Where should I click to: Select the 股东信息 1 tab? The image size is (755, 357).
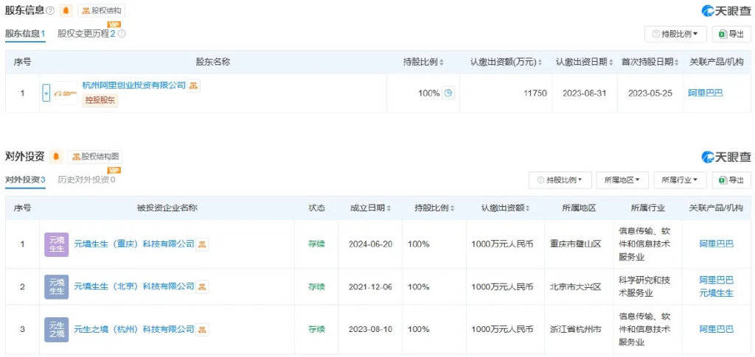(x=25, y=34)
